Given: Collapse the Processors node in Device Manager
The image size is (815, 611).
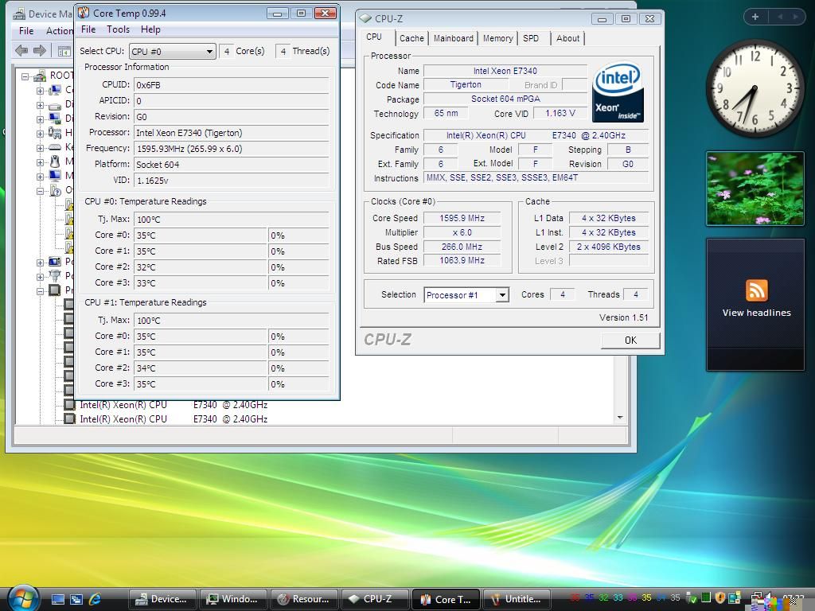Looking at the screenshot, I should click(x=40, y=290).
